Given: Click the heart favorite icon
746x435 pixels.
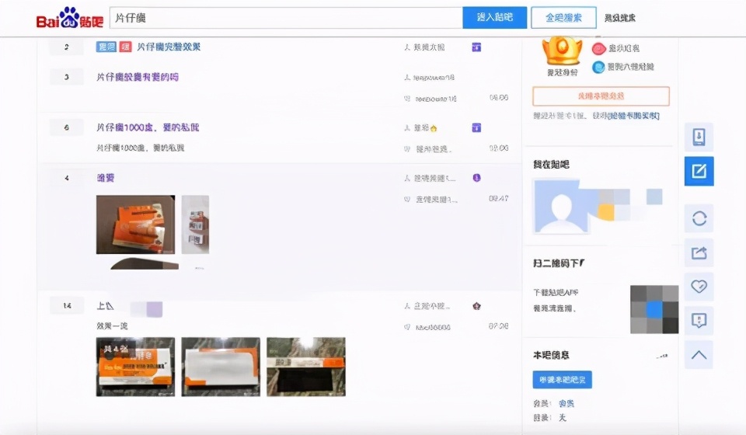Looking at the screenshot, I should pyautogui.click(x=699, y=286).
